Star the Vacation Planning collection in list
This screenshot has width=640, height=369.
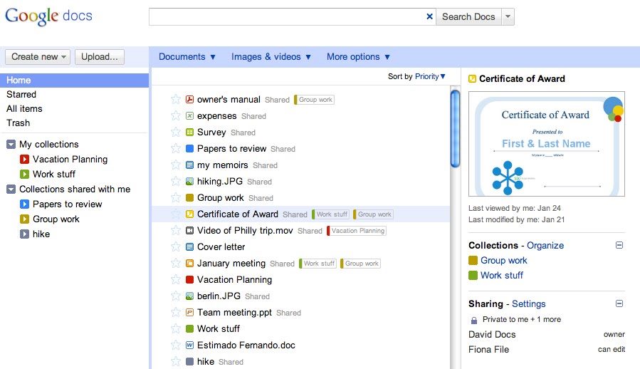pyautogui.click(x=176, y=279)
